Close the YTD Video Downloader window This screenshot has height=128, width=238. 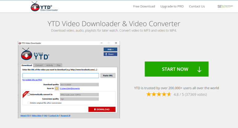click(x=116, y=43)
